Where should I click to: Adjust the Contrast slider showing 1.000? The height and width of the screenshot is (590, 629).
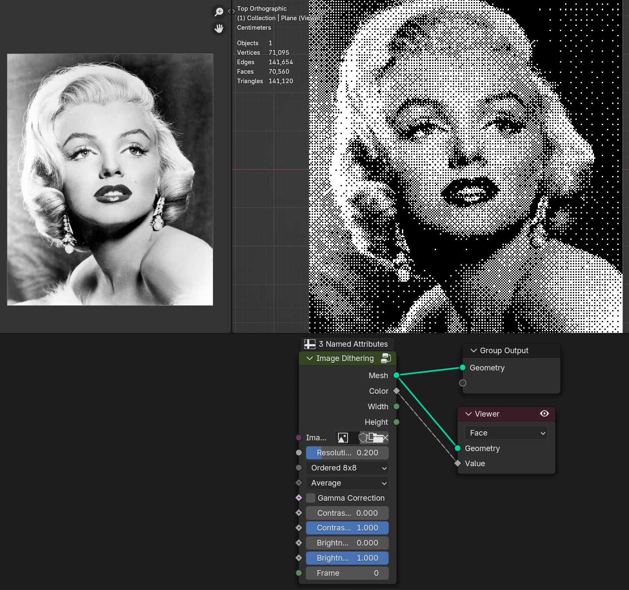coord(347,528)
